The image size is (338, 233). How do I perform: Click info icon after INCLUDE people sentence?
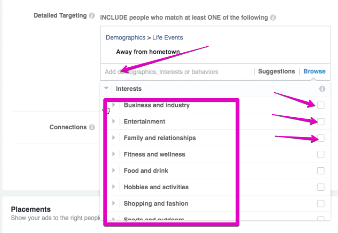273,18
